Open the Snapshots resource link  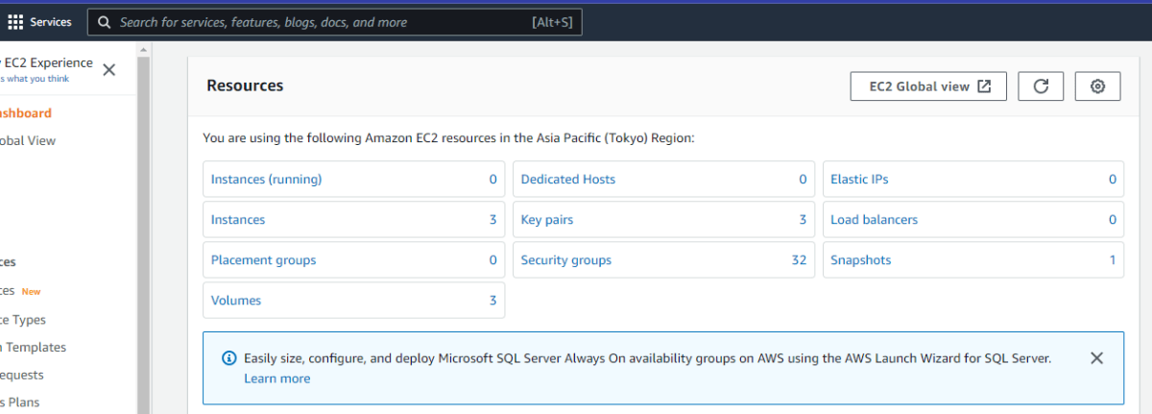click(860, 260)
